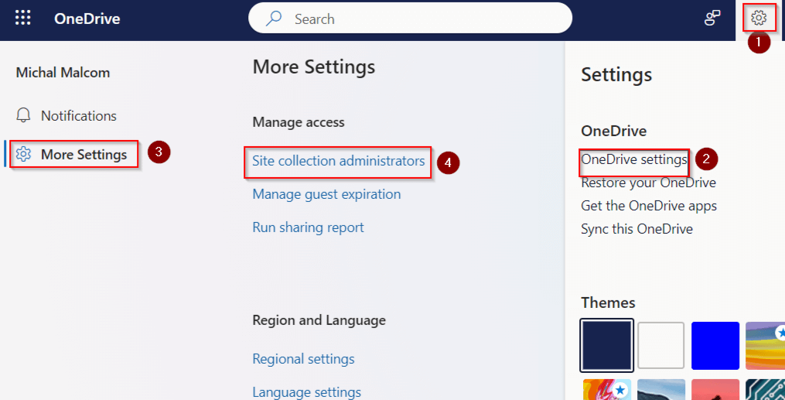The height and width of the screenshot is (400, 785).
Task: Click OneDrive settings in Settings panel
Action: (633, 159)
